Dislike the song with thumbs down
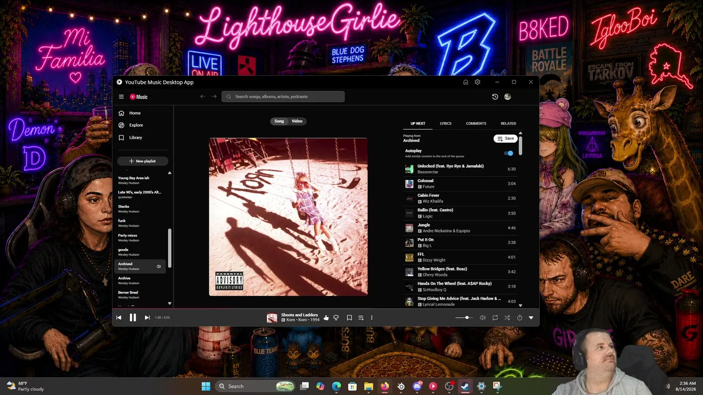The width and height of the screenshot is (703, 395). [336, 318]
